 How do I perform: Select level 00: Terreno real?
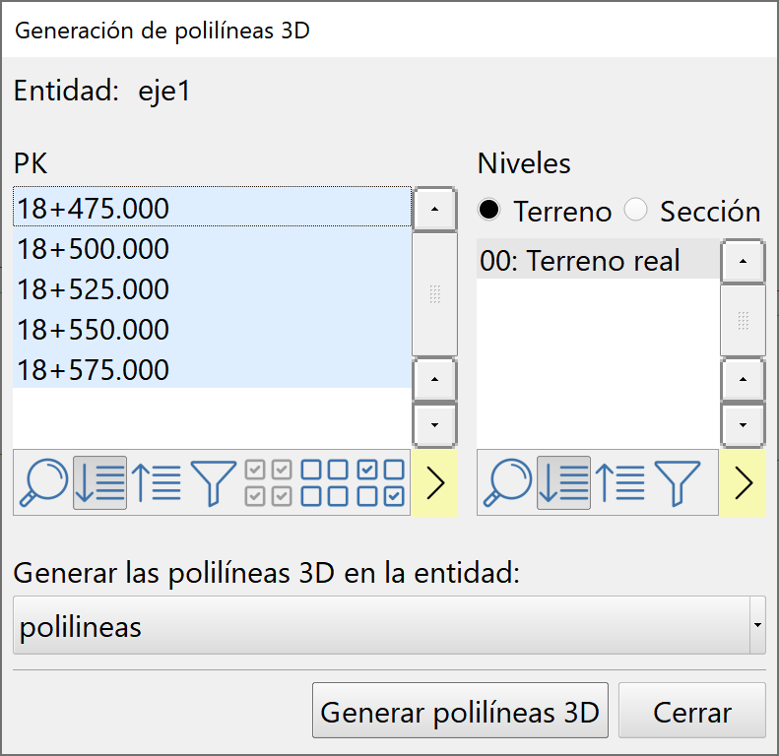(x=598, y=260)
